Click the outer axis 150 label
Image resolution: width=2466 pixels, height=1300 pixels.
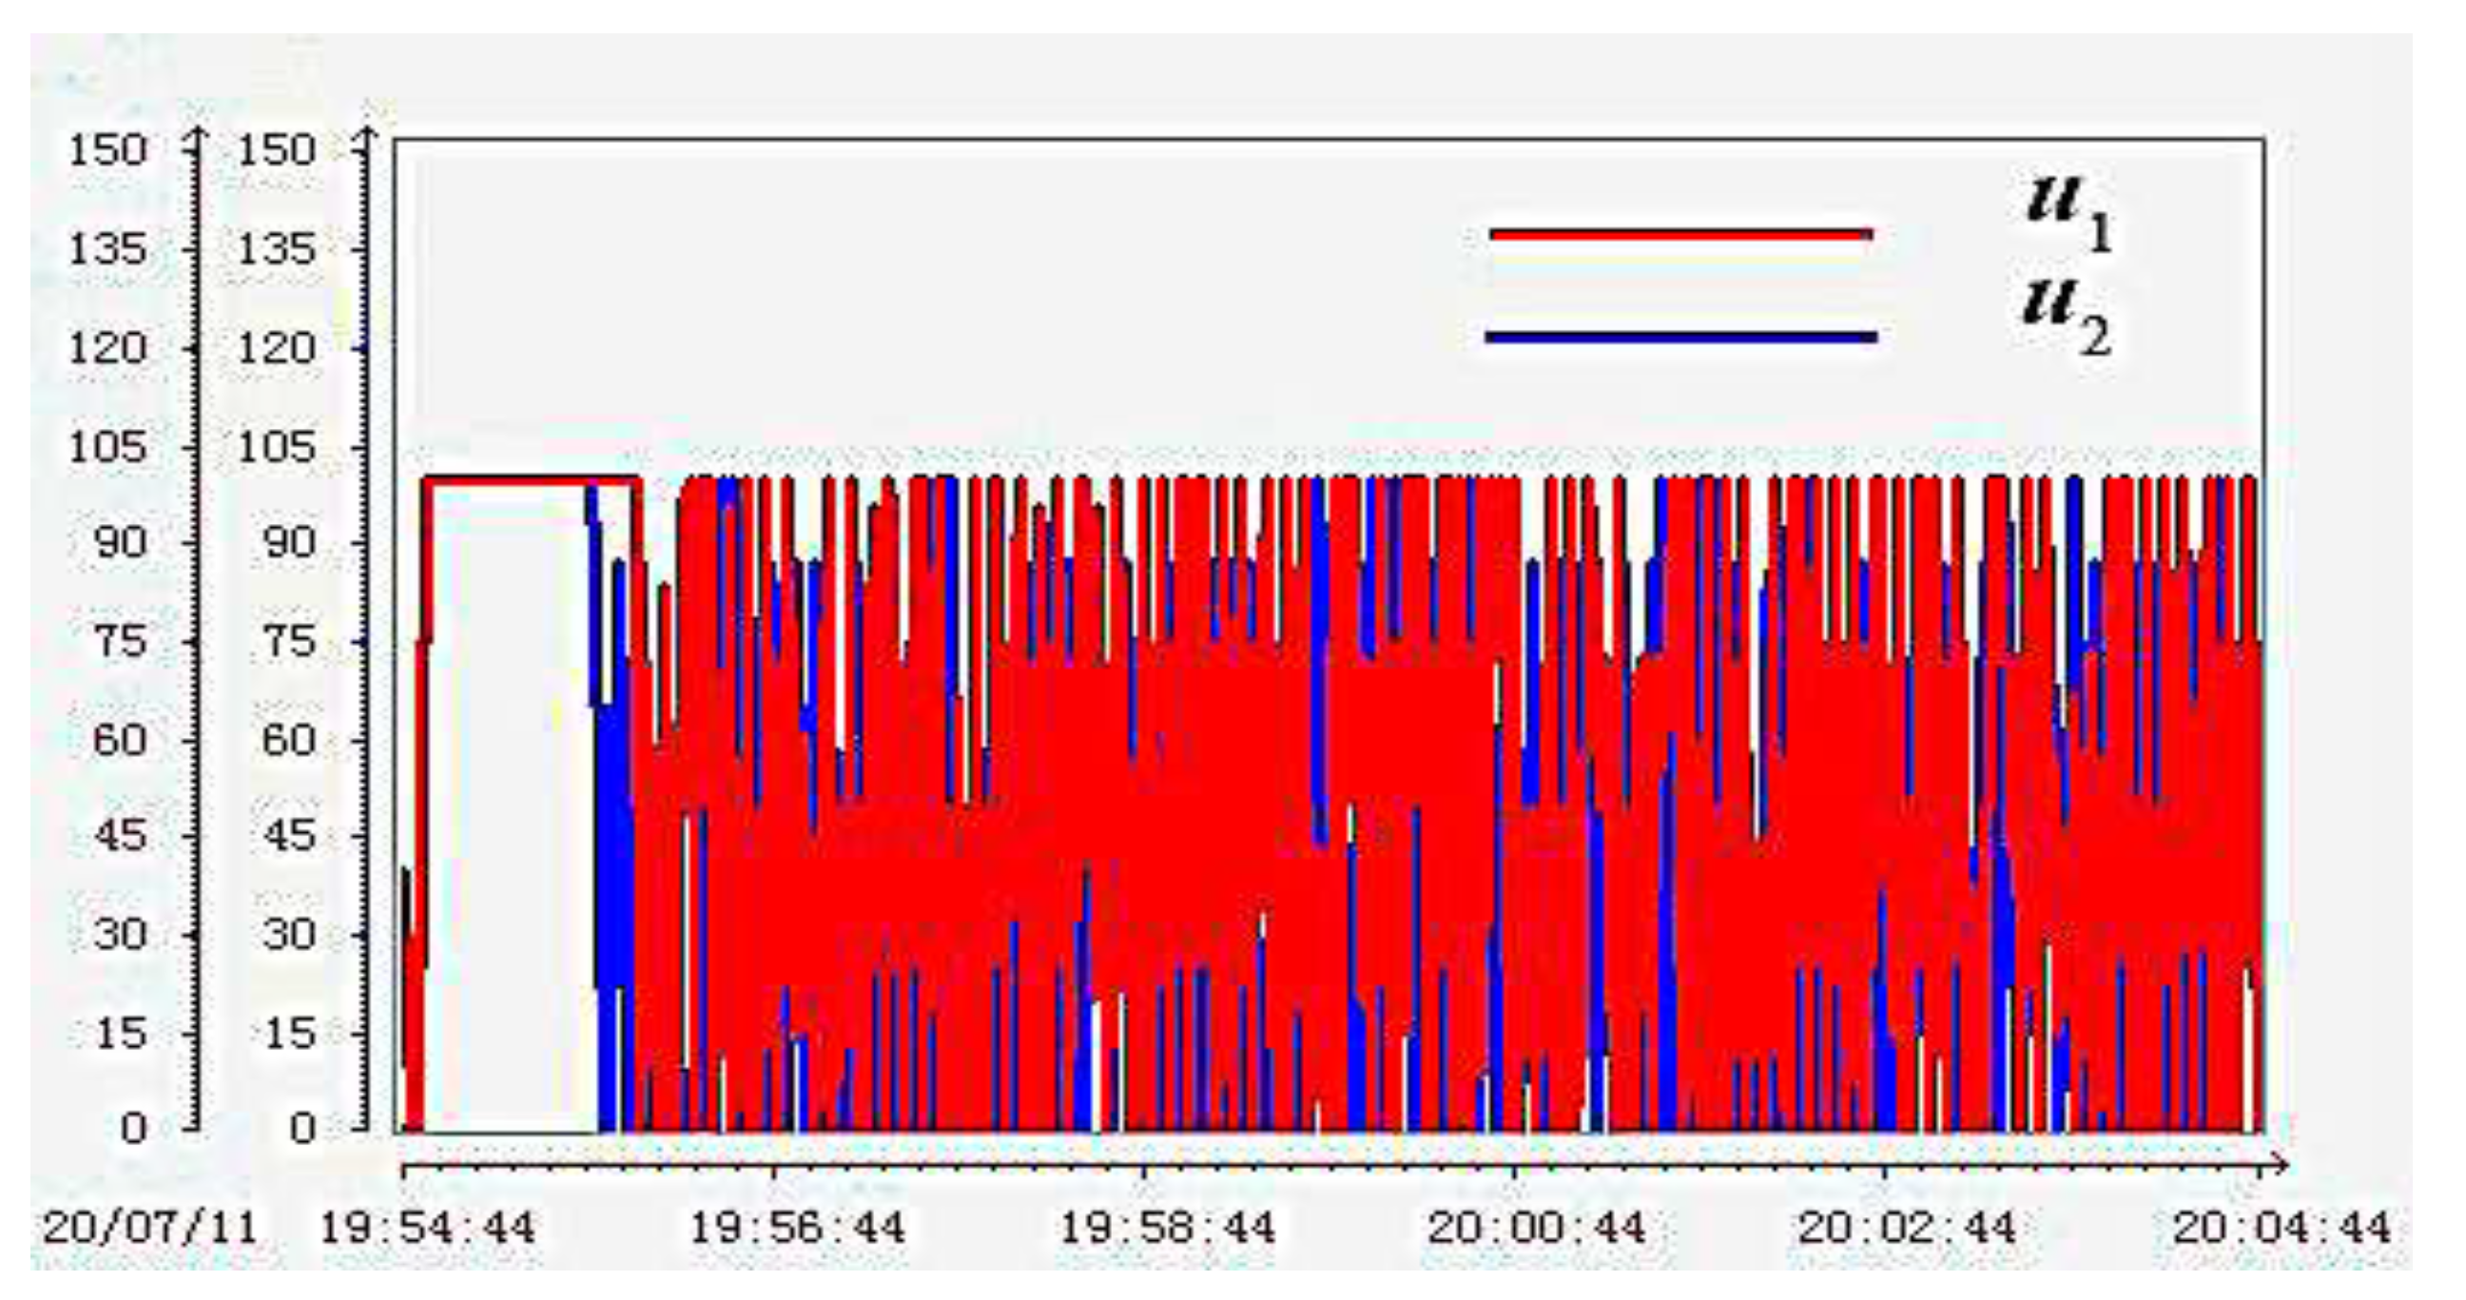pyautogui.click(x=107, y=150)
